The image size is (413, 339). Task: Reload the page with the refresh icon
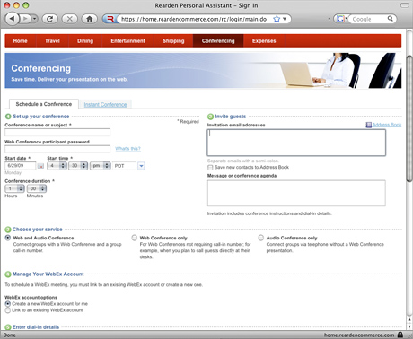coord(50,19)
